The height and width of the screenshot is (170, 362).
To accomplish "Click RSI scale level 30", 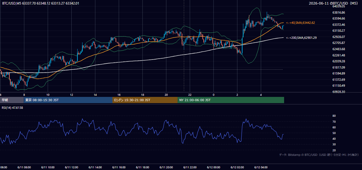I will click(x=334, y=144).
